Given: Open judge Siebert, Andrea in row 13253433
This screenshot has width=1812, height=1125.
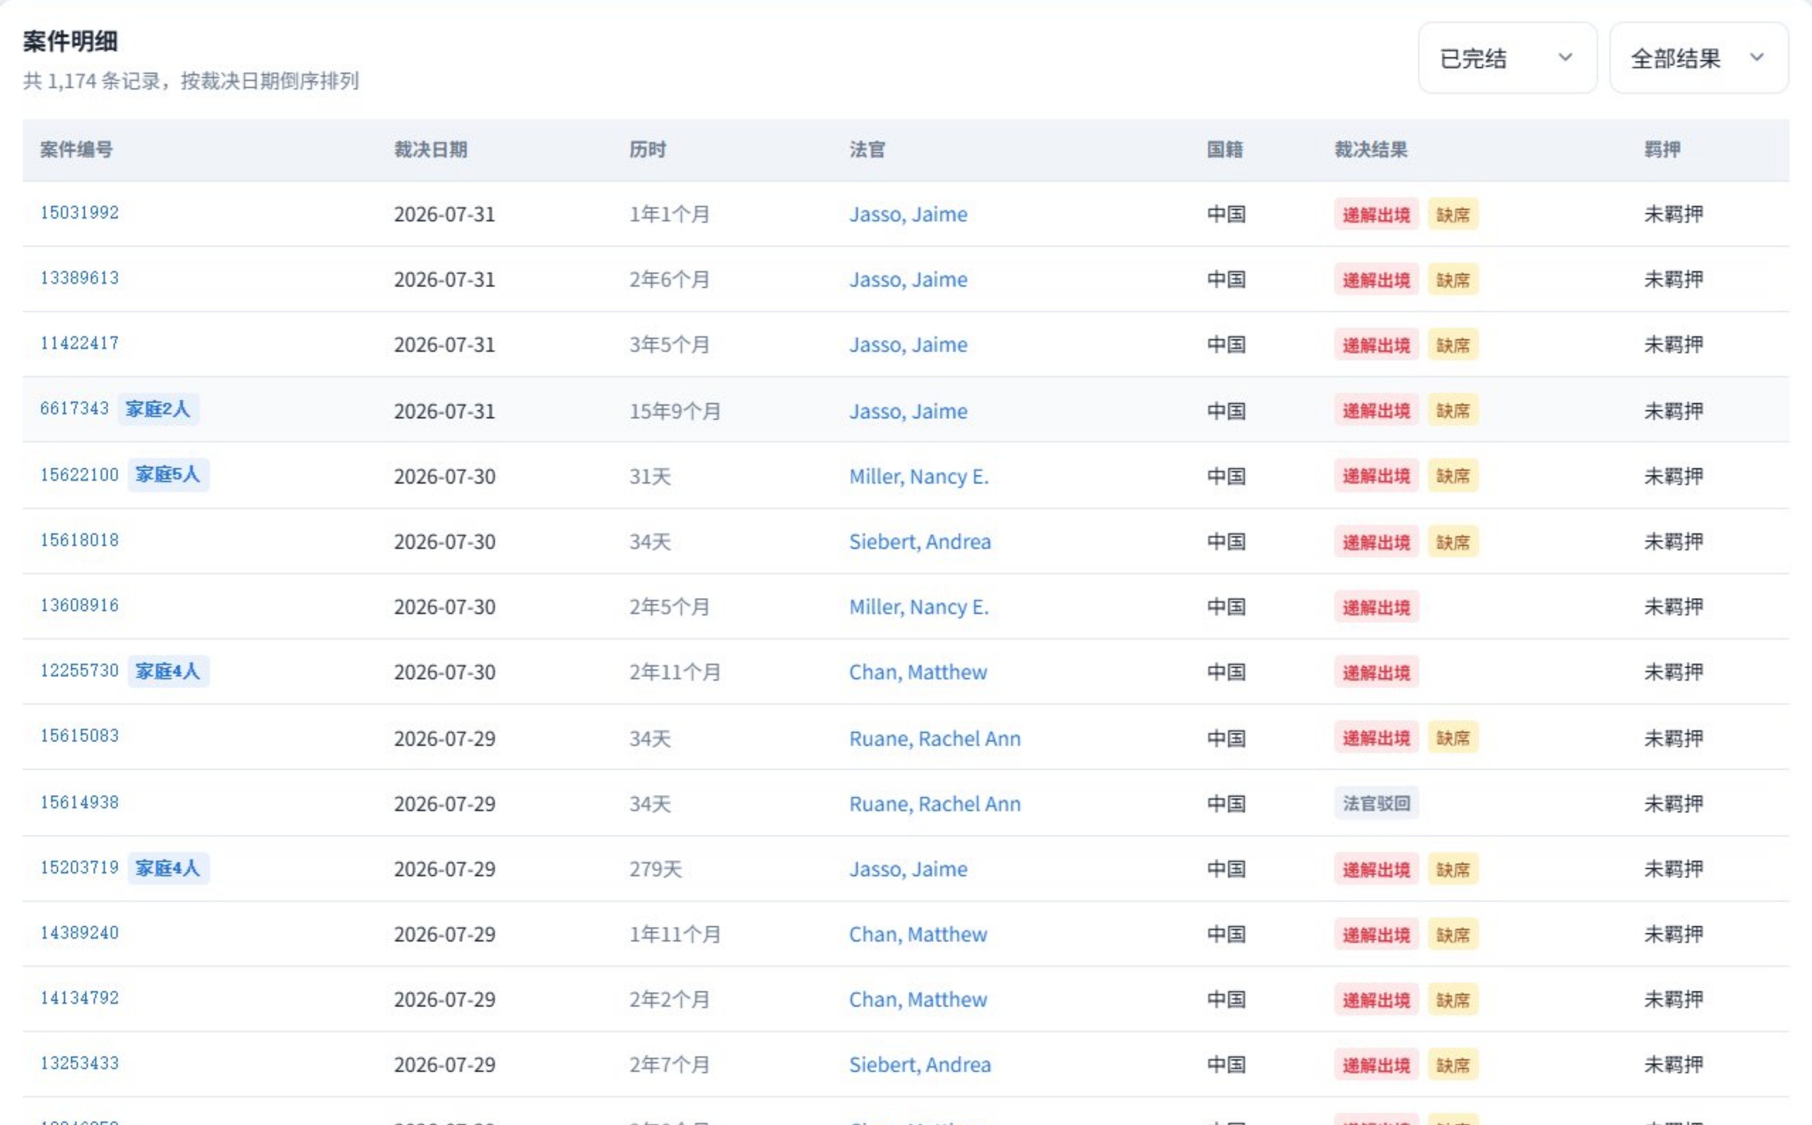Looking at the screenshot, I should tap(920, 1066).
